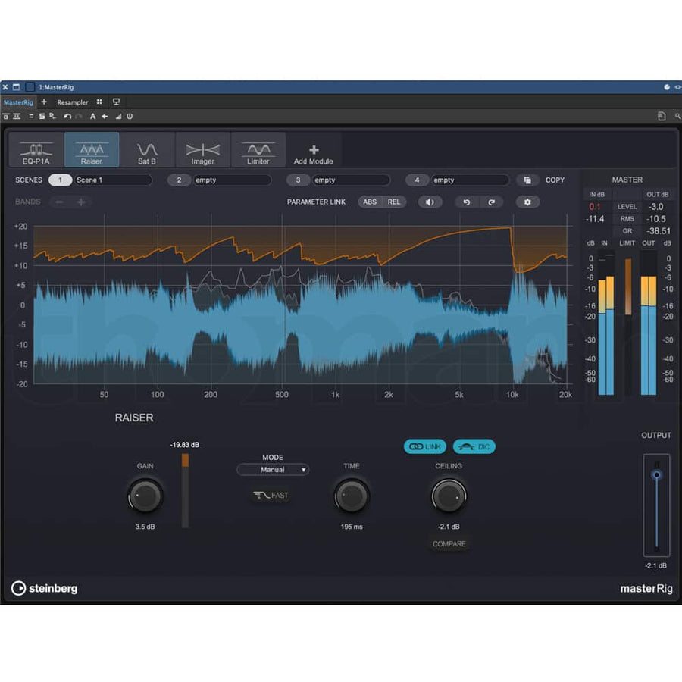This screenshot has height=682, width=682.
Task: Adjust the CEILING knob
Action: point(449,496)
